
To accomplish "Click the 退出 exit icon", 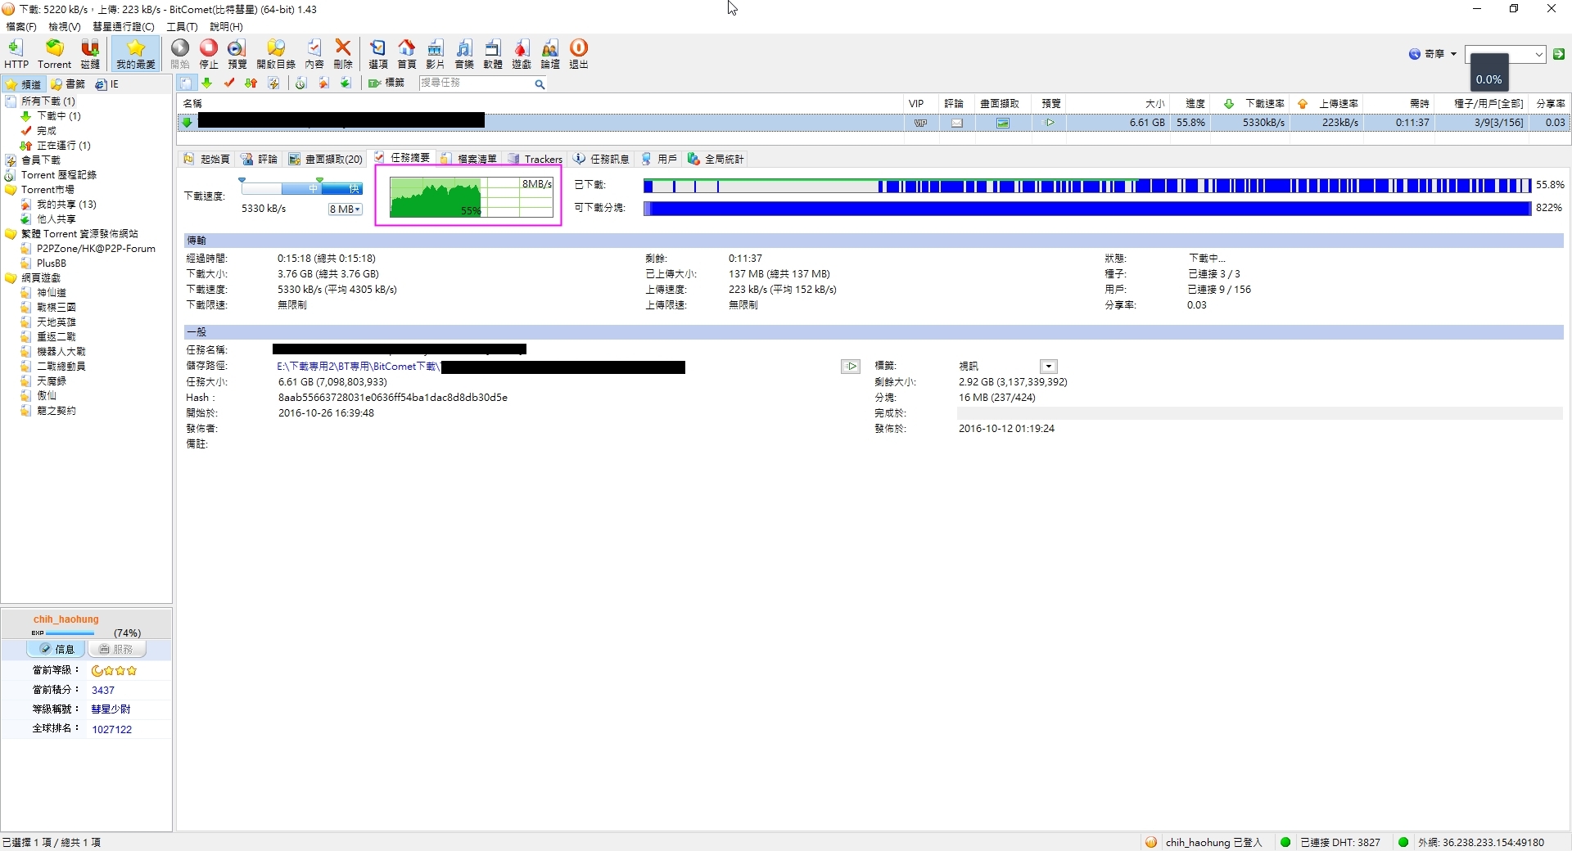I will 579,54.
